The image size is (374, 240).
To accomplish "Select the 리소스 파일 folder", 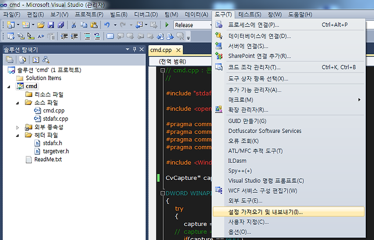I will pos(49,94).
